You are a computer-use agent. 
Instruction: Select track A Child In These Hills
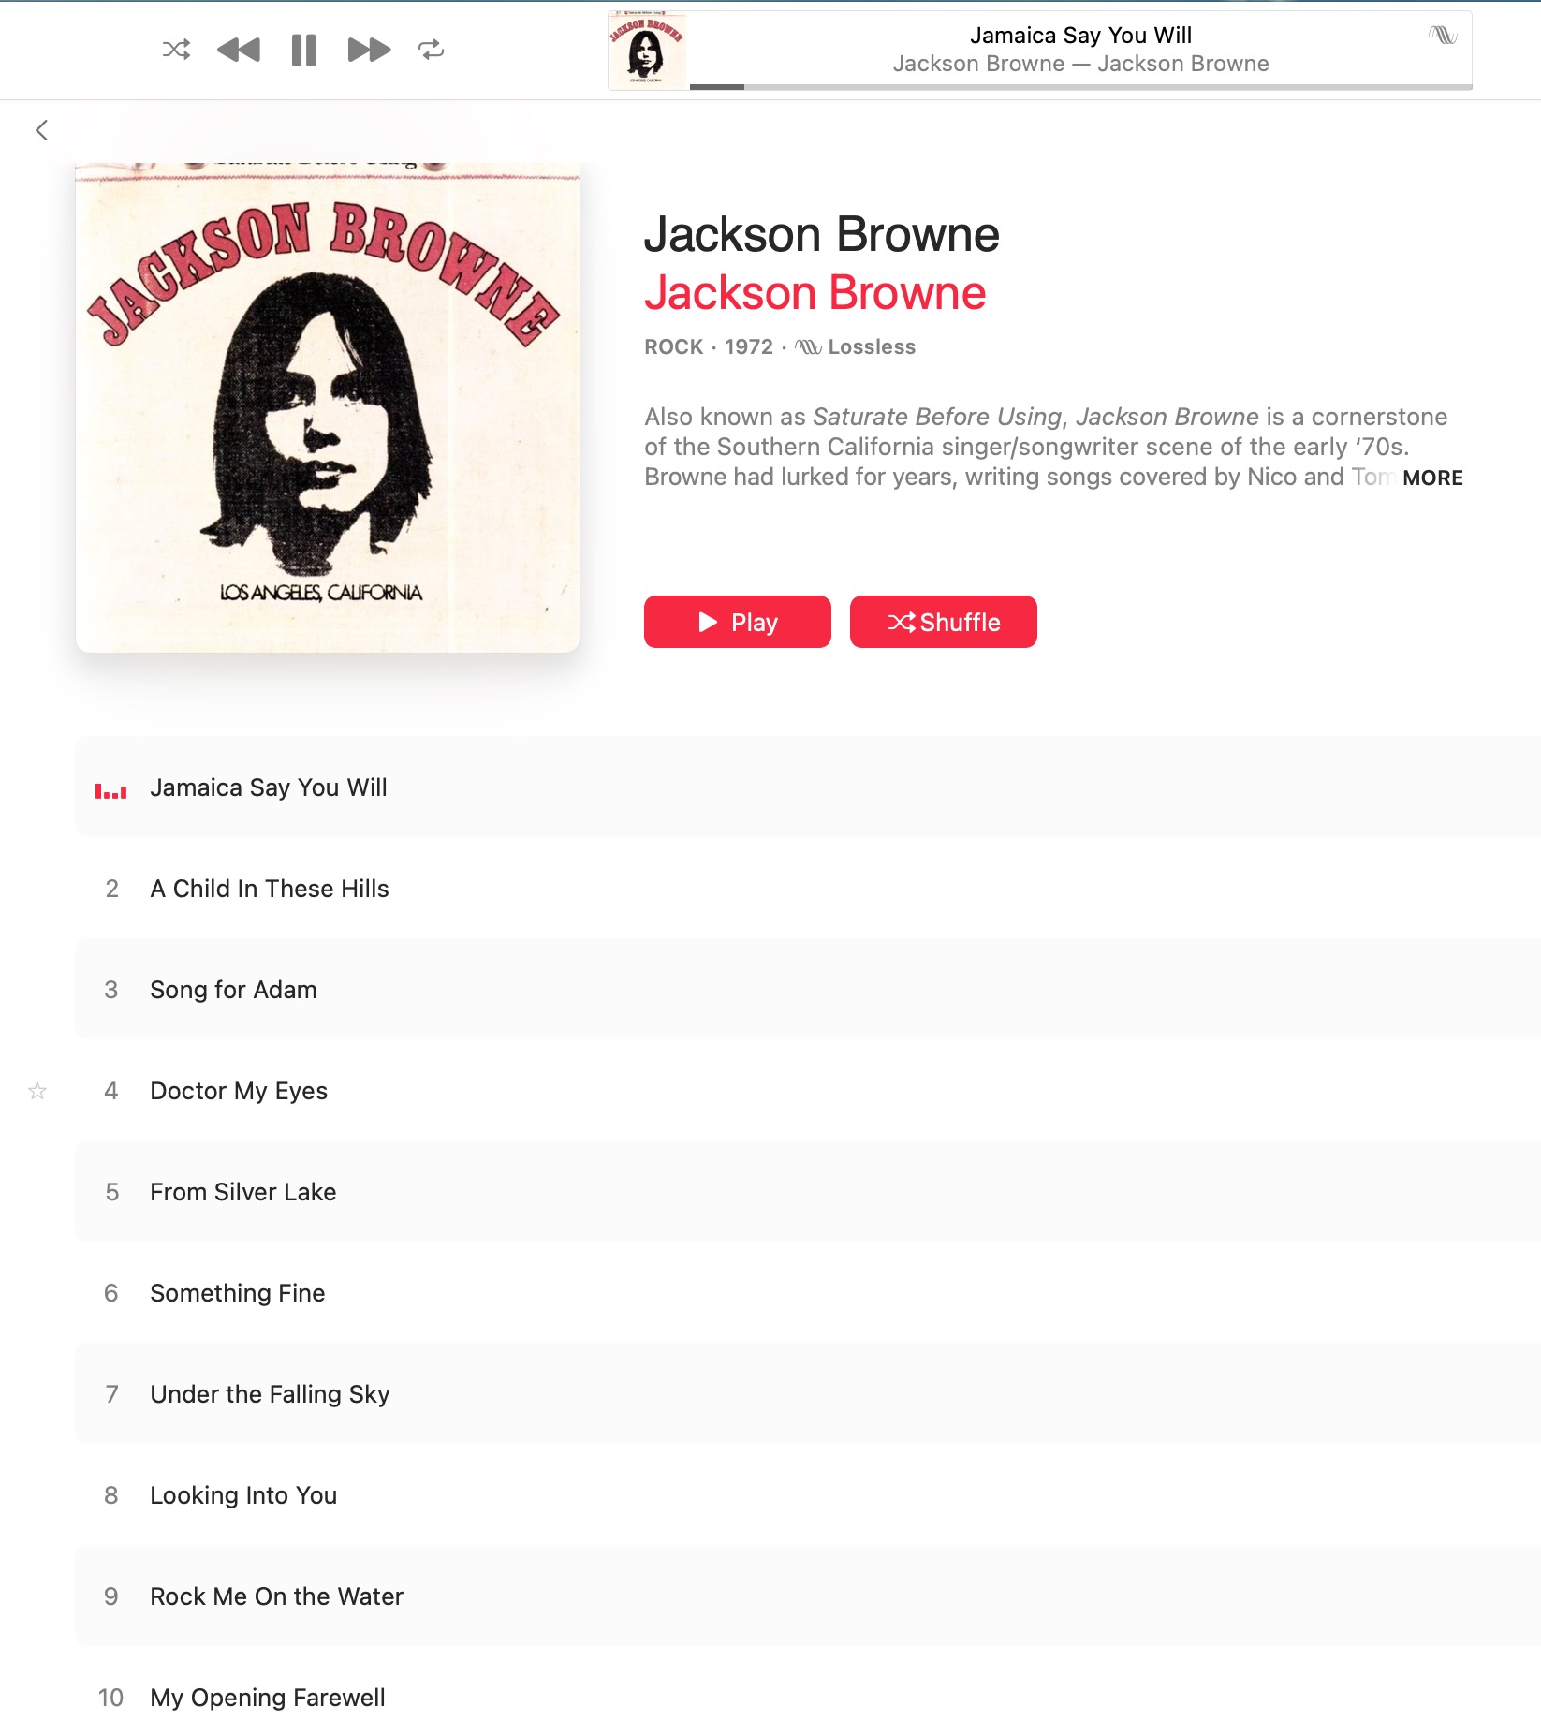click(x=808, y=889)
